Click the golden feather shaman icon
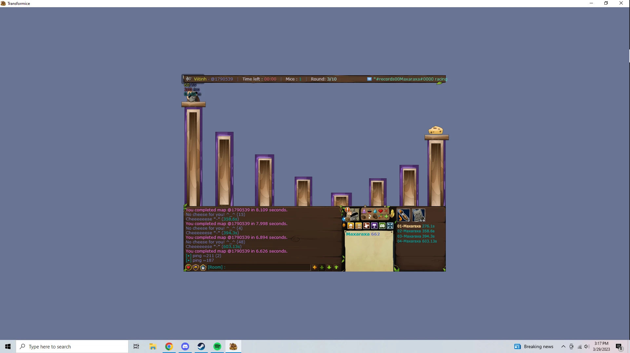 [x=392, y=214]
